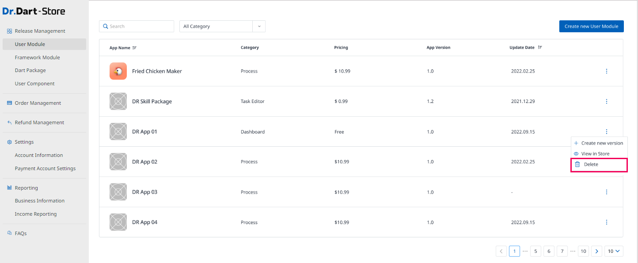Click the kebab menu for DR App 03
Viewport: 638px width, 263px height.
point(606,192)
